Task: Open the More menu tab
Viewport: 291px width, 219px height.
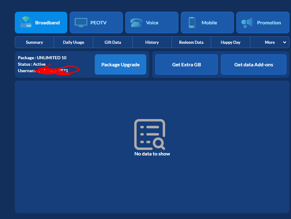Action: tap(270, 42)
